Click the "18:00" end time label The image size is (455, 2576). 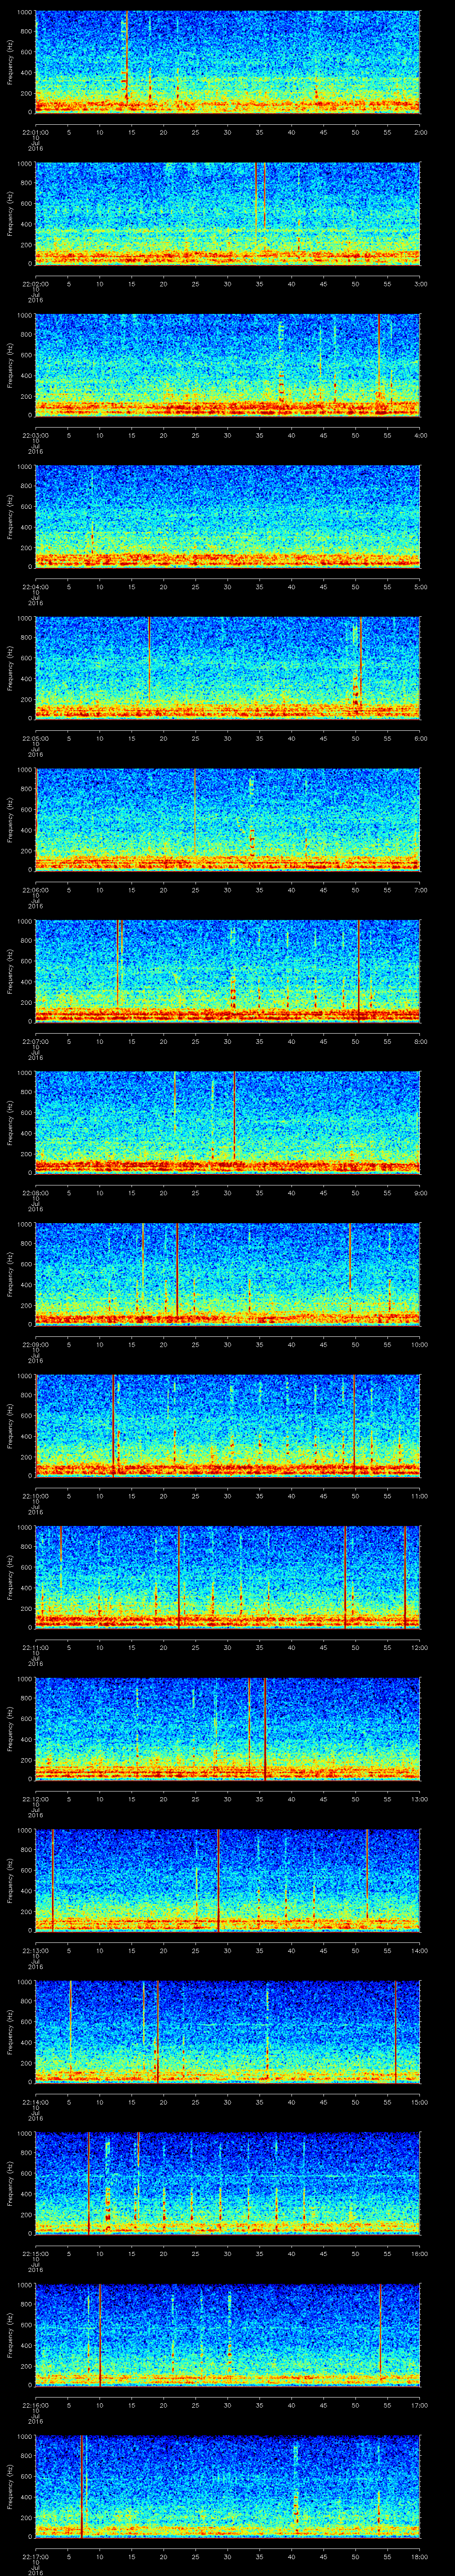pyautogui.click(x=419, y=2556)
